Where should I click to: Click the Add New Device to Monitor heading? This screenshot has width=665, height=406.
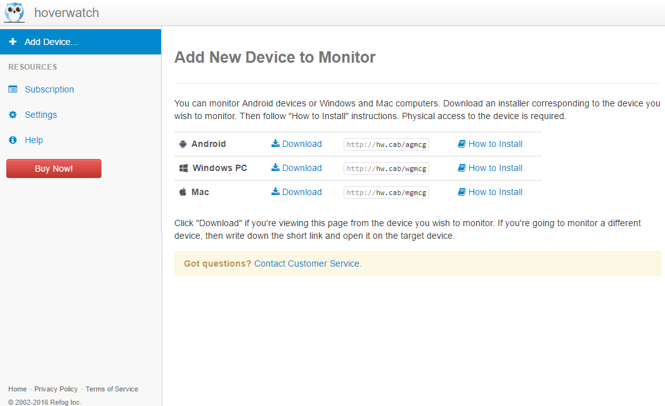275,57
